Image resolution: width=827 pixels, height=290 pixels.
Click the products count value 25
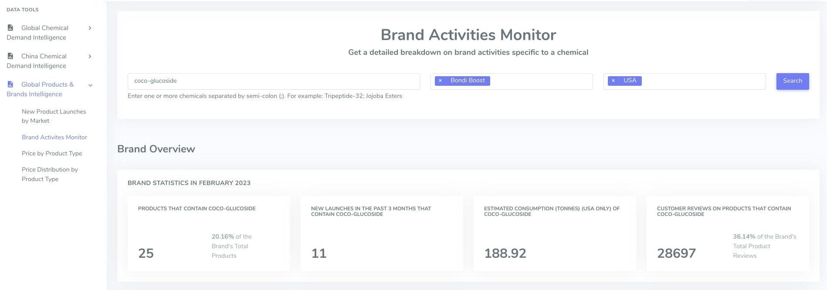pyautogui.click(x=146, y=253)
